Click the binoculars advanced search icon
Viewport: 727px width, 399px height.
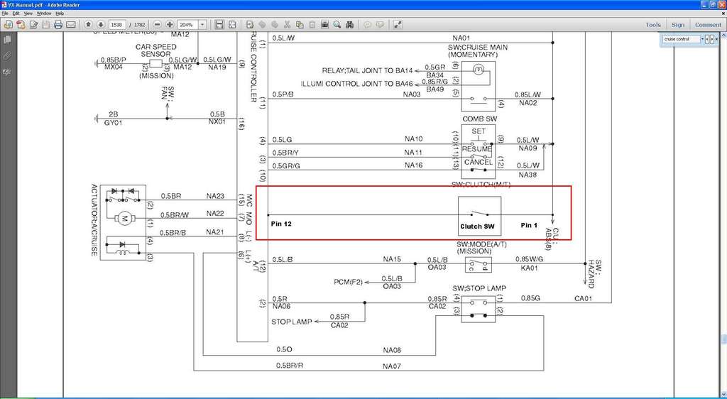[350, 25]
